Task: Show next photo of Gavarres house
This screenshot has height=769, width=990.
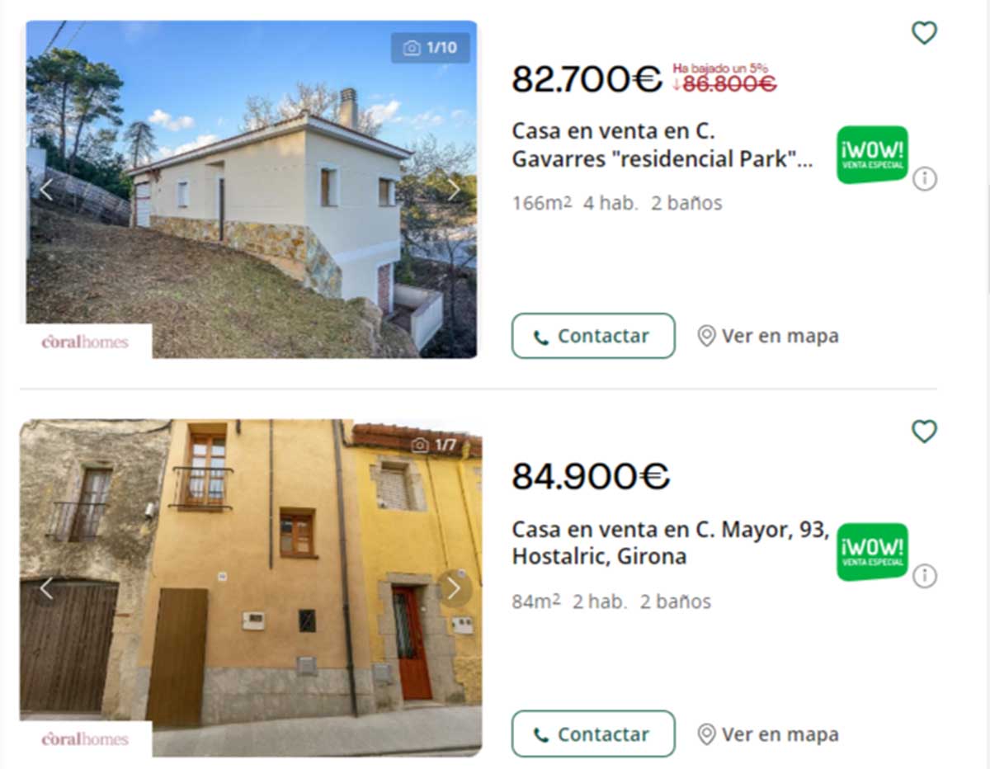Action: pyautogui.click(x=453, y=190)
